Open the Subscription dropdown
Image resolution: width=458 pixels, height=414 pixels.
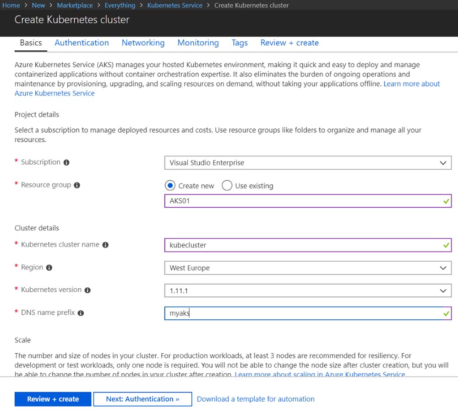(307, 162)
